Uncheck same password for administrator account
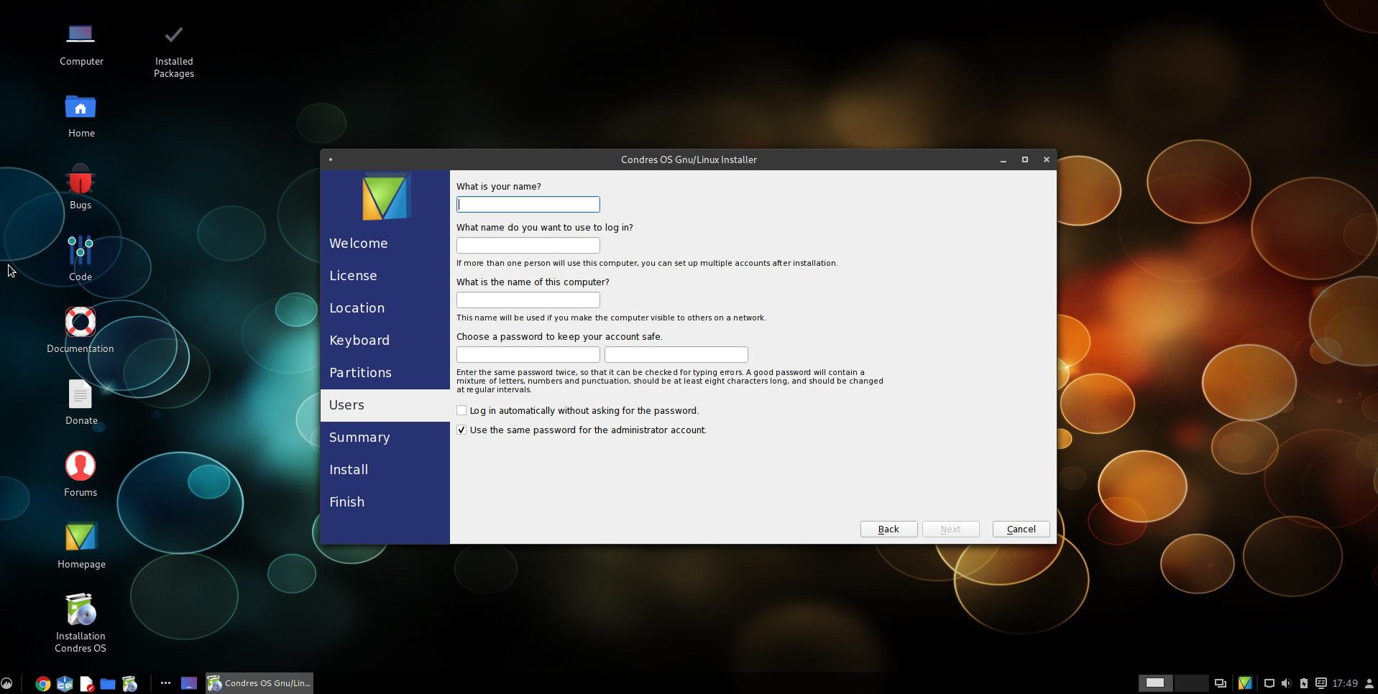The width and height of the screenshot is (1378, 694). [461, 430]
